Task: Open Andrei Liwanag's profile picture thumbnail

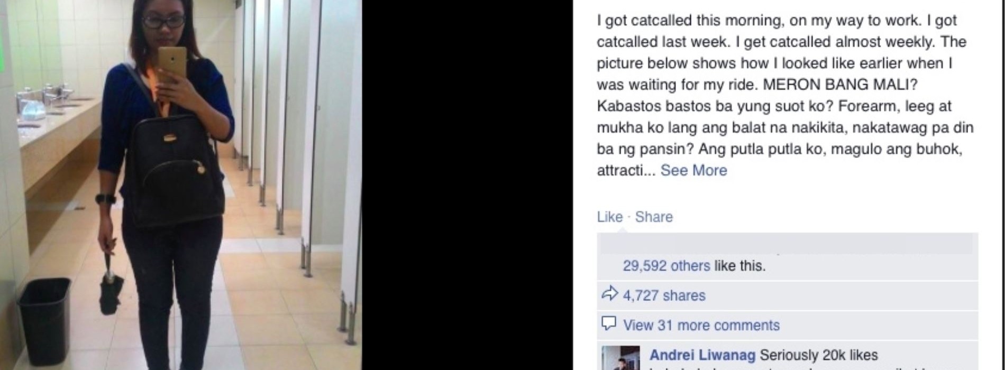Action: [621, 358]
